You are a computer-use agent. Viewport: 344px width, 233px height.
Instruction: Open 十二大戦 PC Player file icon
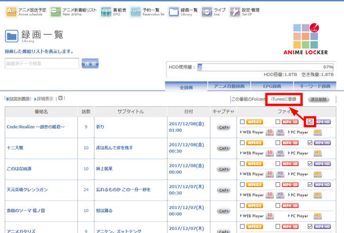point(318,153)
